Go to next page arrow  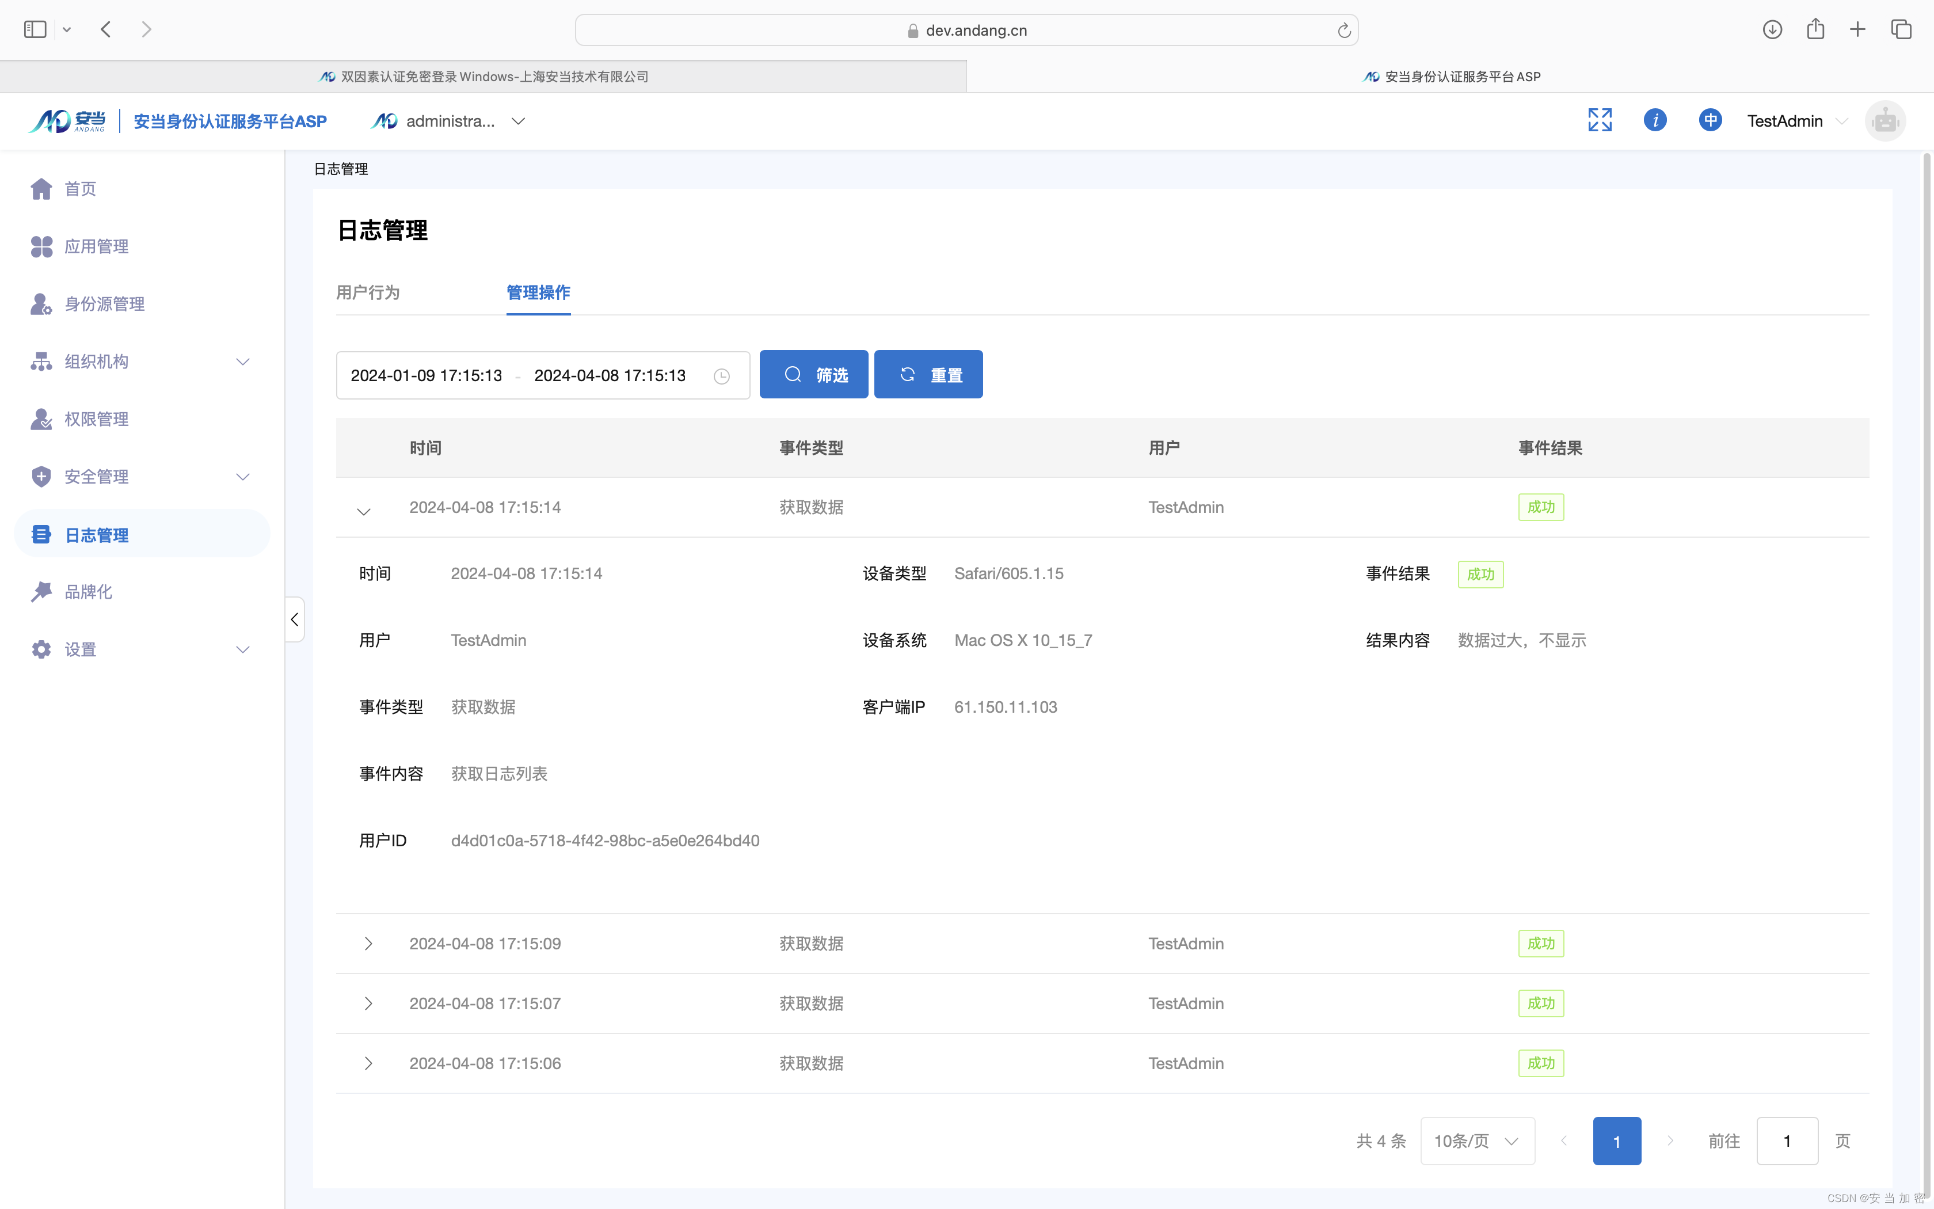pos(1669,1141)
